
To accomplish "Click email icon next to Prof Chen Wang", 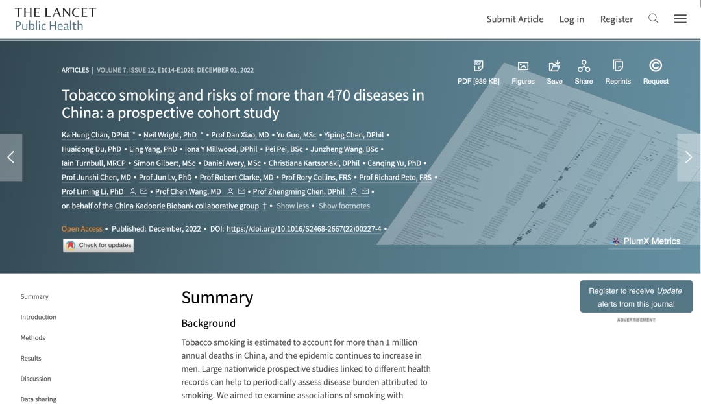I will (x=241, y=191).
